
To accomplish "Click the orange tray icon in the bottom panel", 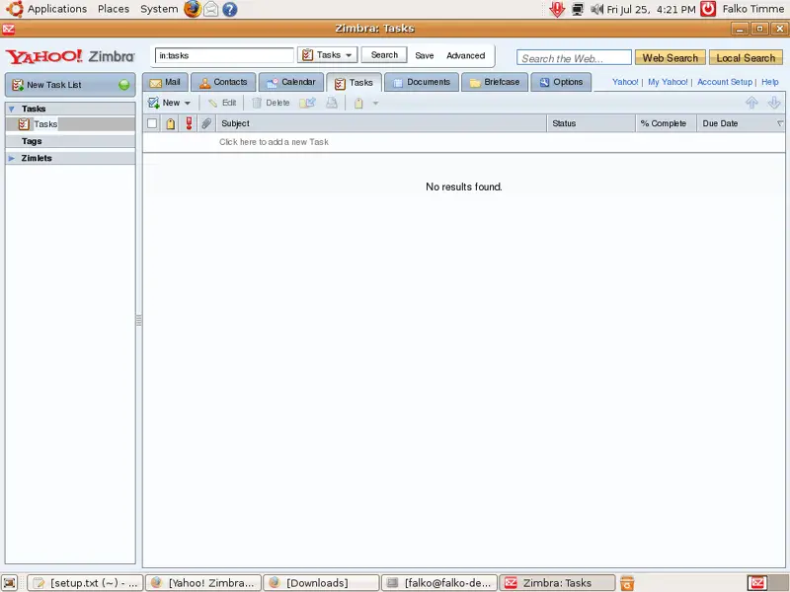I will 627,583.
